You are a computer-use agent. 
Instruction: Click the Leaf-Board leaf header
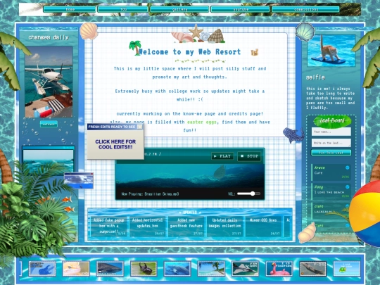(332, 121)
